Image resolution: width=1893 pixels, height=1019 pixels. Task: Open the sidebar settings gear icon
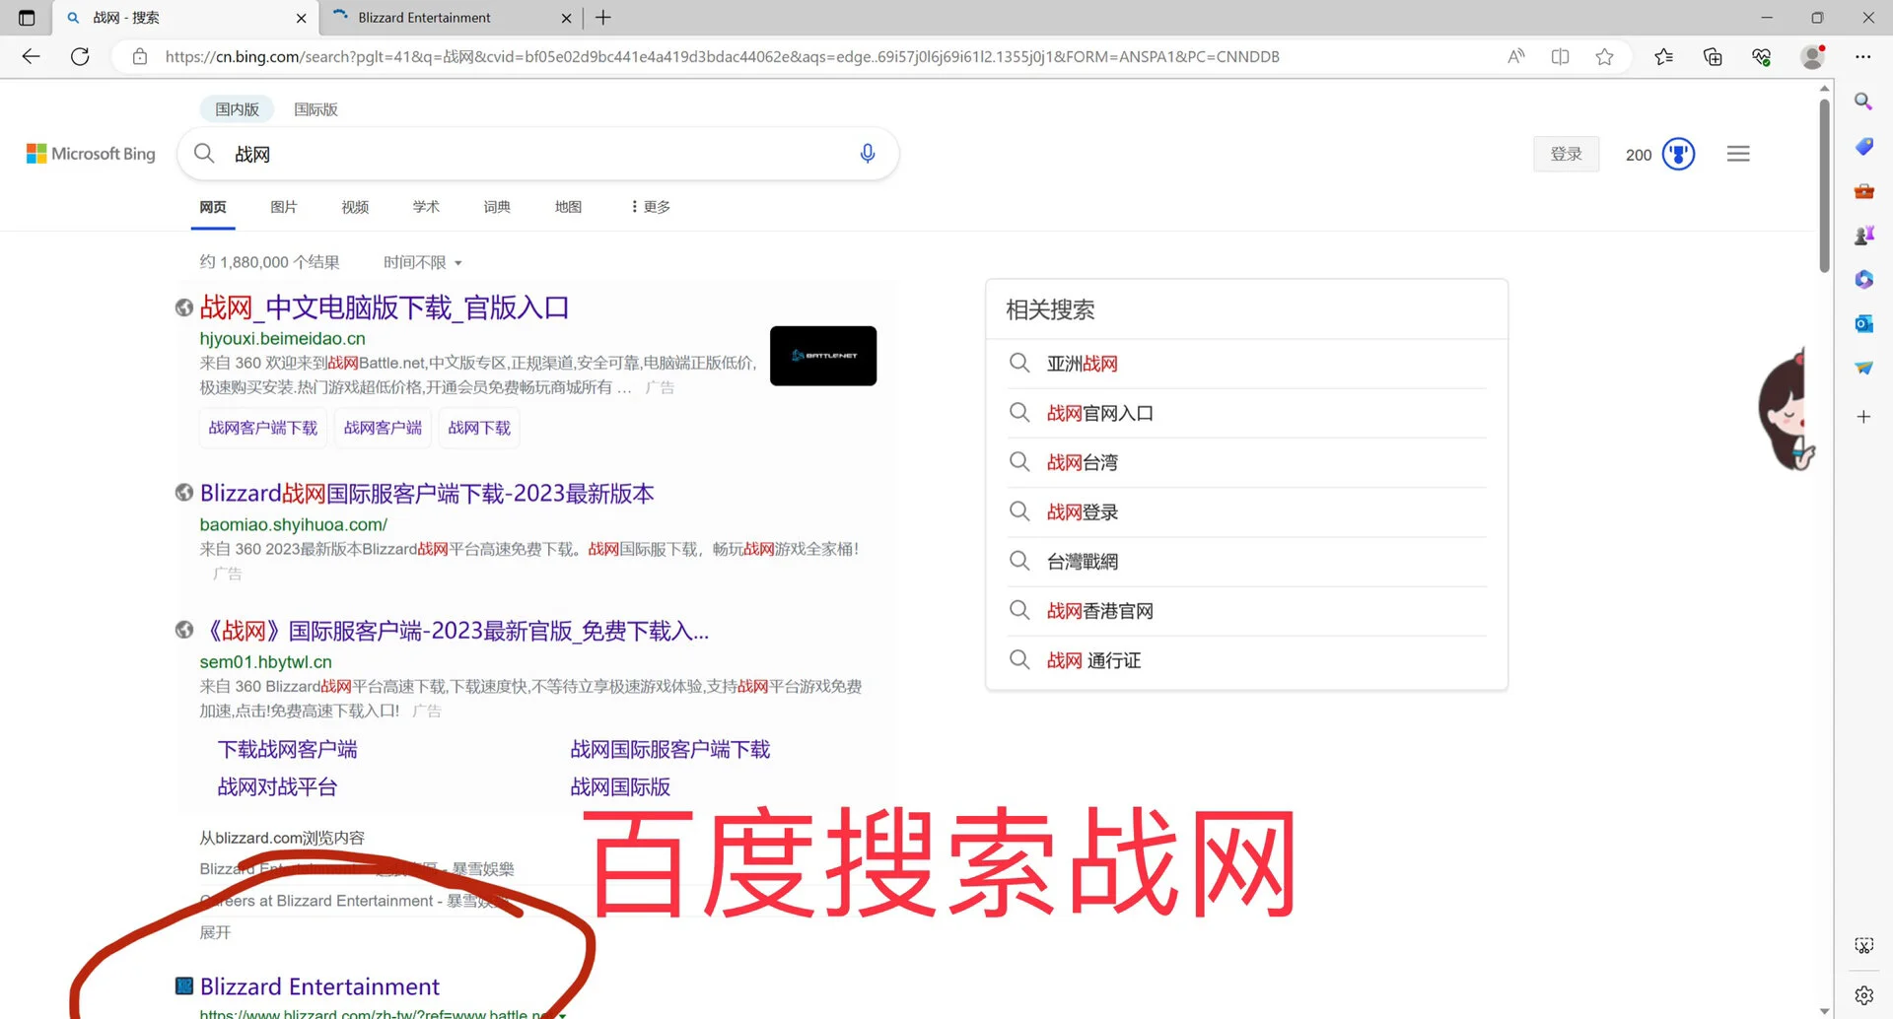1863,995
